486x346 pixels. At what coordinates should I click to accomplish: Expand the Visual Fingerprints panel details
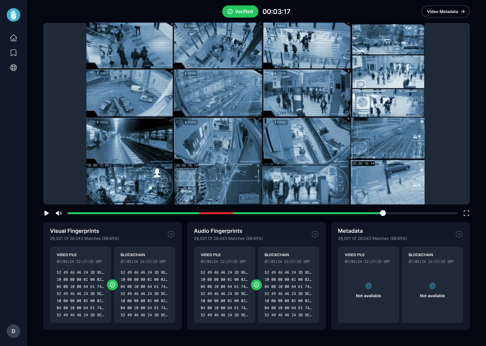tap(171, 234)
